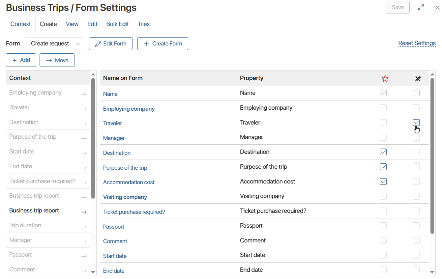This screenshot has height=279, width=442.
Task: Click the red star required column icon
Action: point(385,79)
